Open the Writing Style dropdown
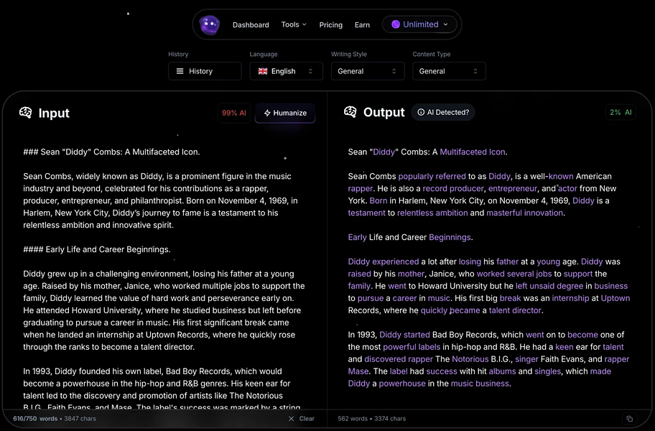This screenshot has height=431, width=655. click(x=368, y=71)
